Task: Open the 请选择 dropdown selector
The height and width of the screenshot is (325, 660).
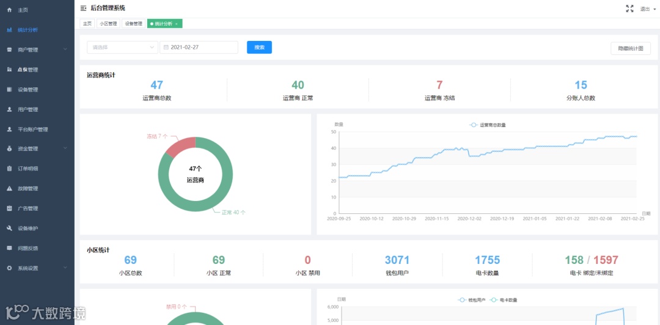Action: (x=122, y=48)
